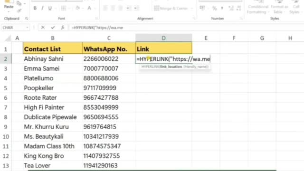
Task: Click cell with Dublicate Pipewale
Action: [53, 117]
